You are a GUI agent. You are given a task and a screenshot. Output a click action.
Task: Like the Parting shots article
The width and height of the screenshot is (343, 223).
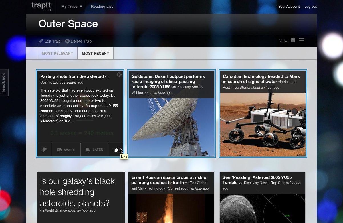click(x=116, y=150)
